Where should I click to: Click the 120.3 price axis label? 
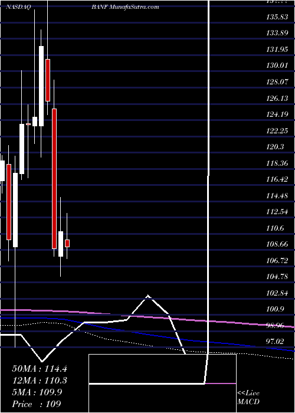point(275,147)
